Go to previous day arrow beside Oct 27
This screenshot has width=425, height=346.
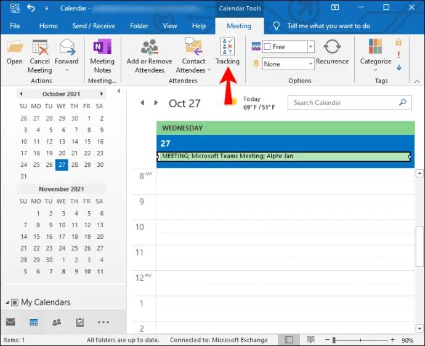click(142, 103)
